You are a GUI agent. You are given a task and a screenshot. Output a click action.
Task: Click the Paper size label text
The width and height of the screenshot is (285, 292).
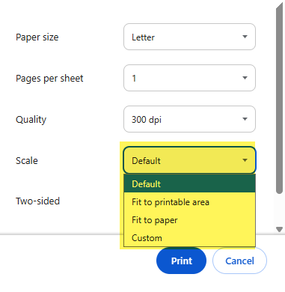(x=37, y=37)
